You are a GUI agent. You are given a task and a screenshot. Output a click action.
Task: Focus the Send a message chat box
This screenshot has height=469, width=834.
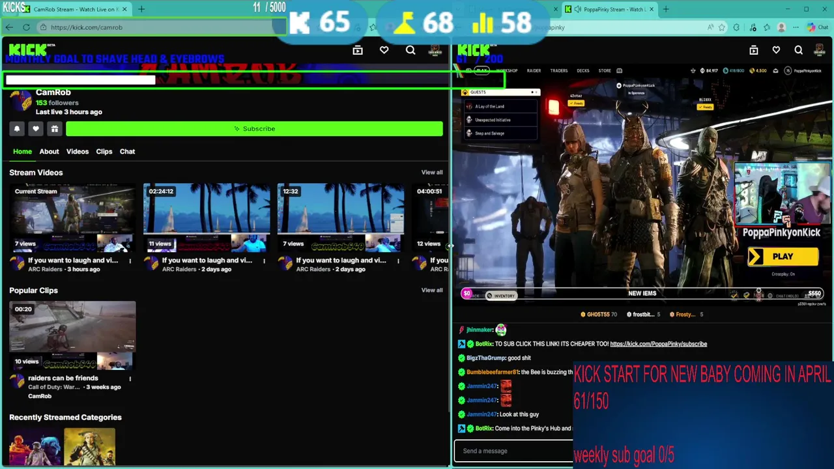click(515, 451)
